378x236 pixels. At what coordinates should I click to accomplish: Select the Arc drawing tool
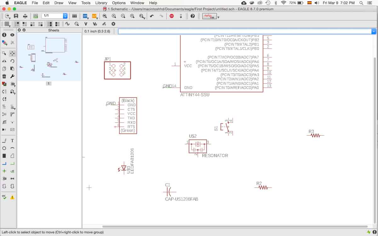click(12, 148)
